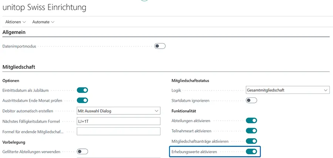This screenshot has height=158, width=333.
Task: Switch off Mitgliedschaftsanträge aktivieren
Action: coord(252,141)
